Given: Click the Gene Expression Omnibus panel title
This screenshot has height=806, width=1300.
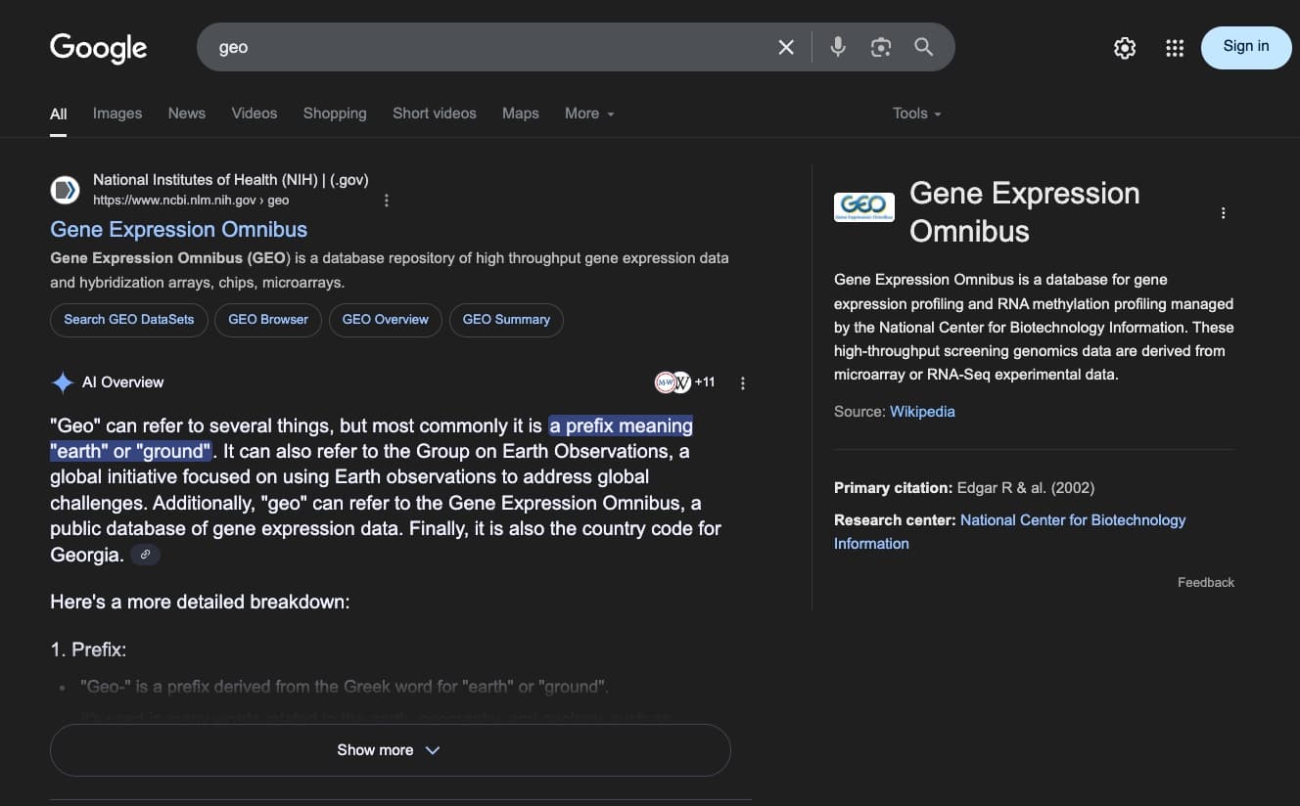Looking at the screenshot, I should coord(1024,212).
